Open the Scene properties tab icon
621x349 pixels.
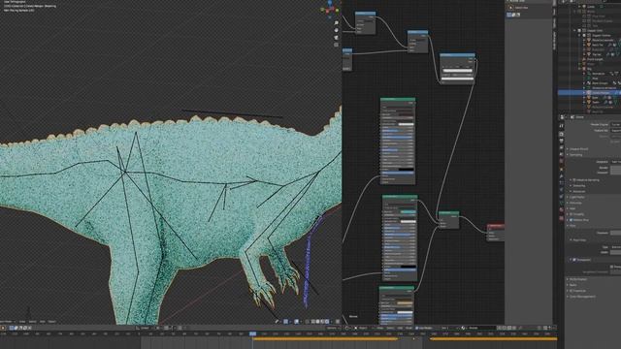tap(562, 155)
